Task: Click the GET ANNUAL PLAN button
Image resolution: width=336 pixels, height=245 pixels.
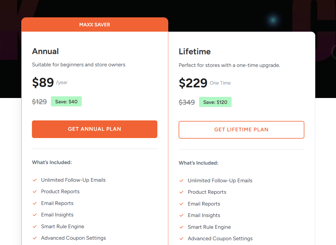Action: click(x=95, y=129)
